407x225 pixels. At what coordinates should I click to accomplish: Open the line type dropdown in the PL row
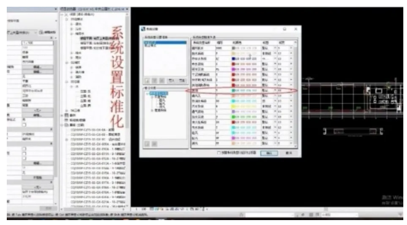[275, 69]
